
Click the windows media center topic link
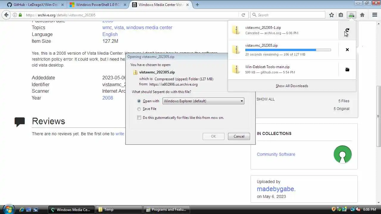149,27
